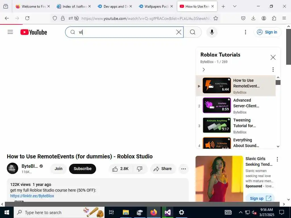Open notification center icon

coord(282,212)
